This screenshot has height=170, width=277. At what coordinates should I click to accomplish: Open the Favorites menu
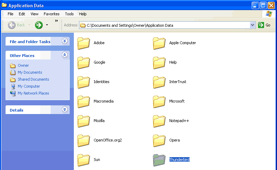point(52,14)
